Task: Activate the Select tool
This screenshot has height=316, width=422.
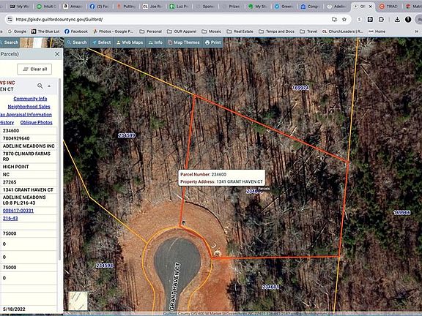Action: click(x=101, y=42)
